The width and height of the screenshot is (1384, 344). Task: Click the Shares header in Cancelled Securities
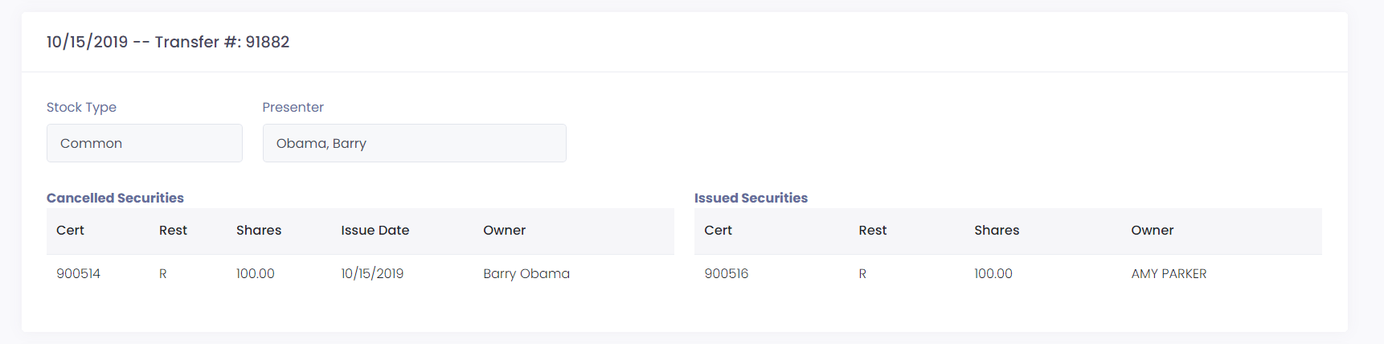point(259,230)
